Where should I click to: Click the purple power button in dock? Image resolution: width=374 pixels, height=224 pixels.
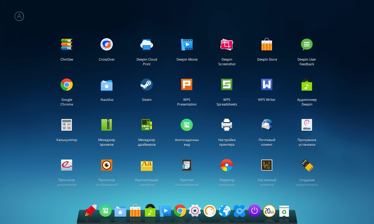(254, 211)
